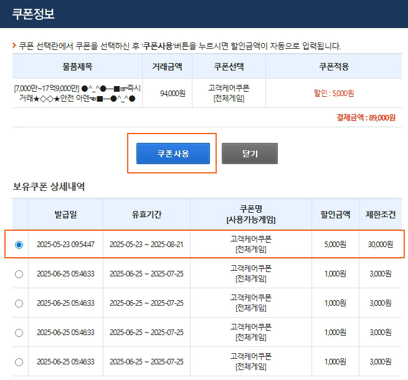Image resolution: width=408 pixels, height=380 pixels.
Task: Select the second coupon row's radio button
Action: [x=19, y=274]
